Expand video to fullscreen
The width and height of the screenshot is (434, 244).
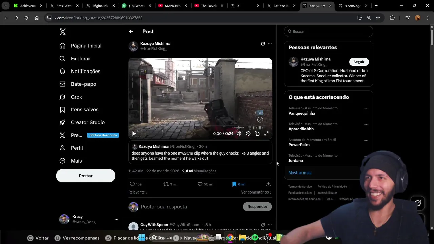tap(267, 134)
